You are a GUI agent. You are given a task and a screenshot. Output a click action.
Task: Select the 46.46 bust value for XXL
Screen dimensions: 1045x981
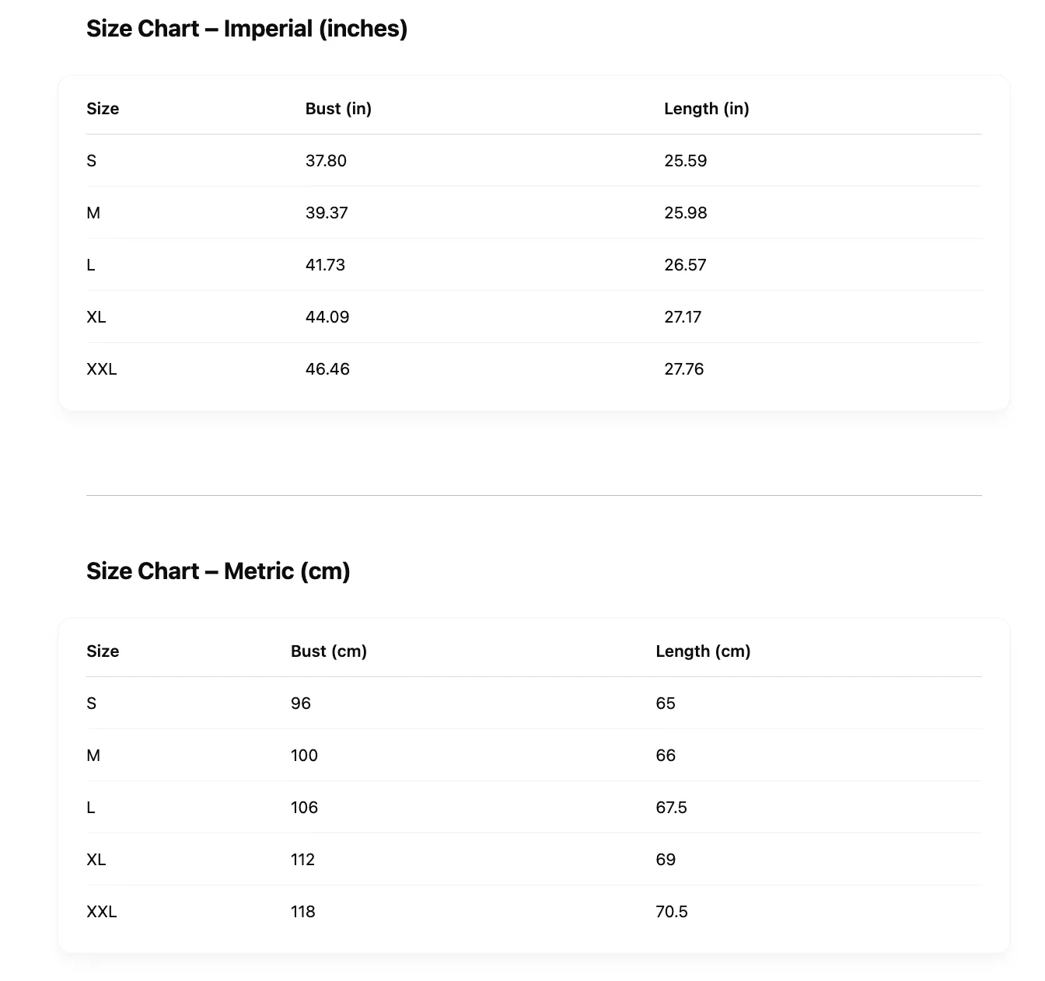(327, 369)
